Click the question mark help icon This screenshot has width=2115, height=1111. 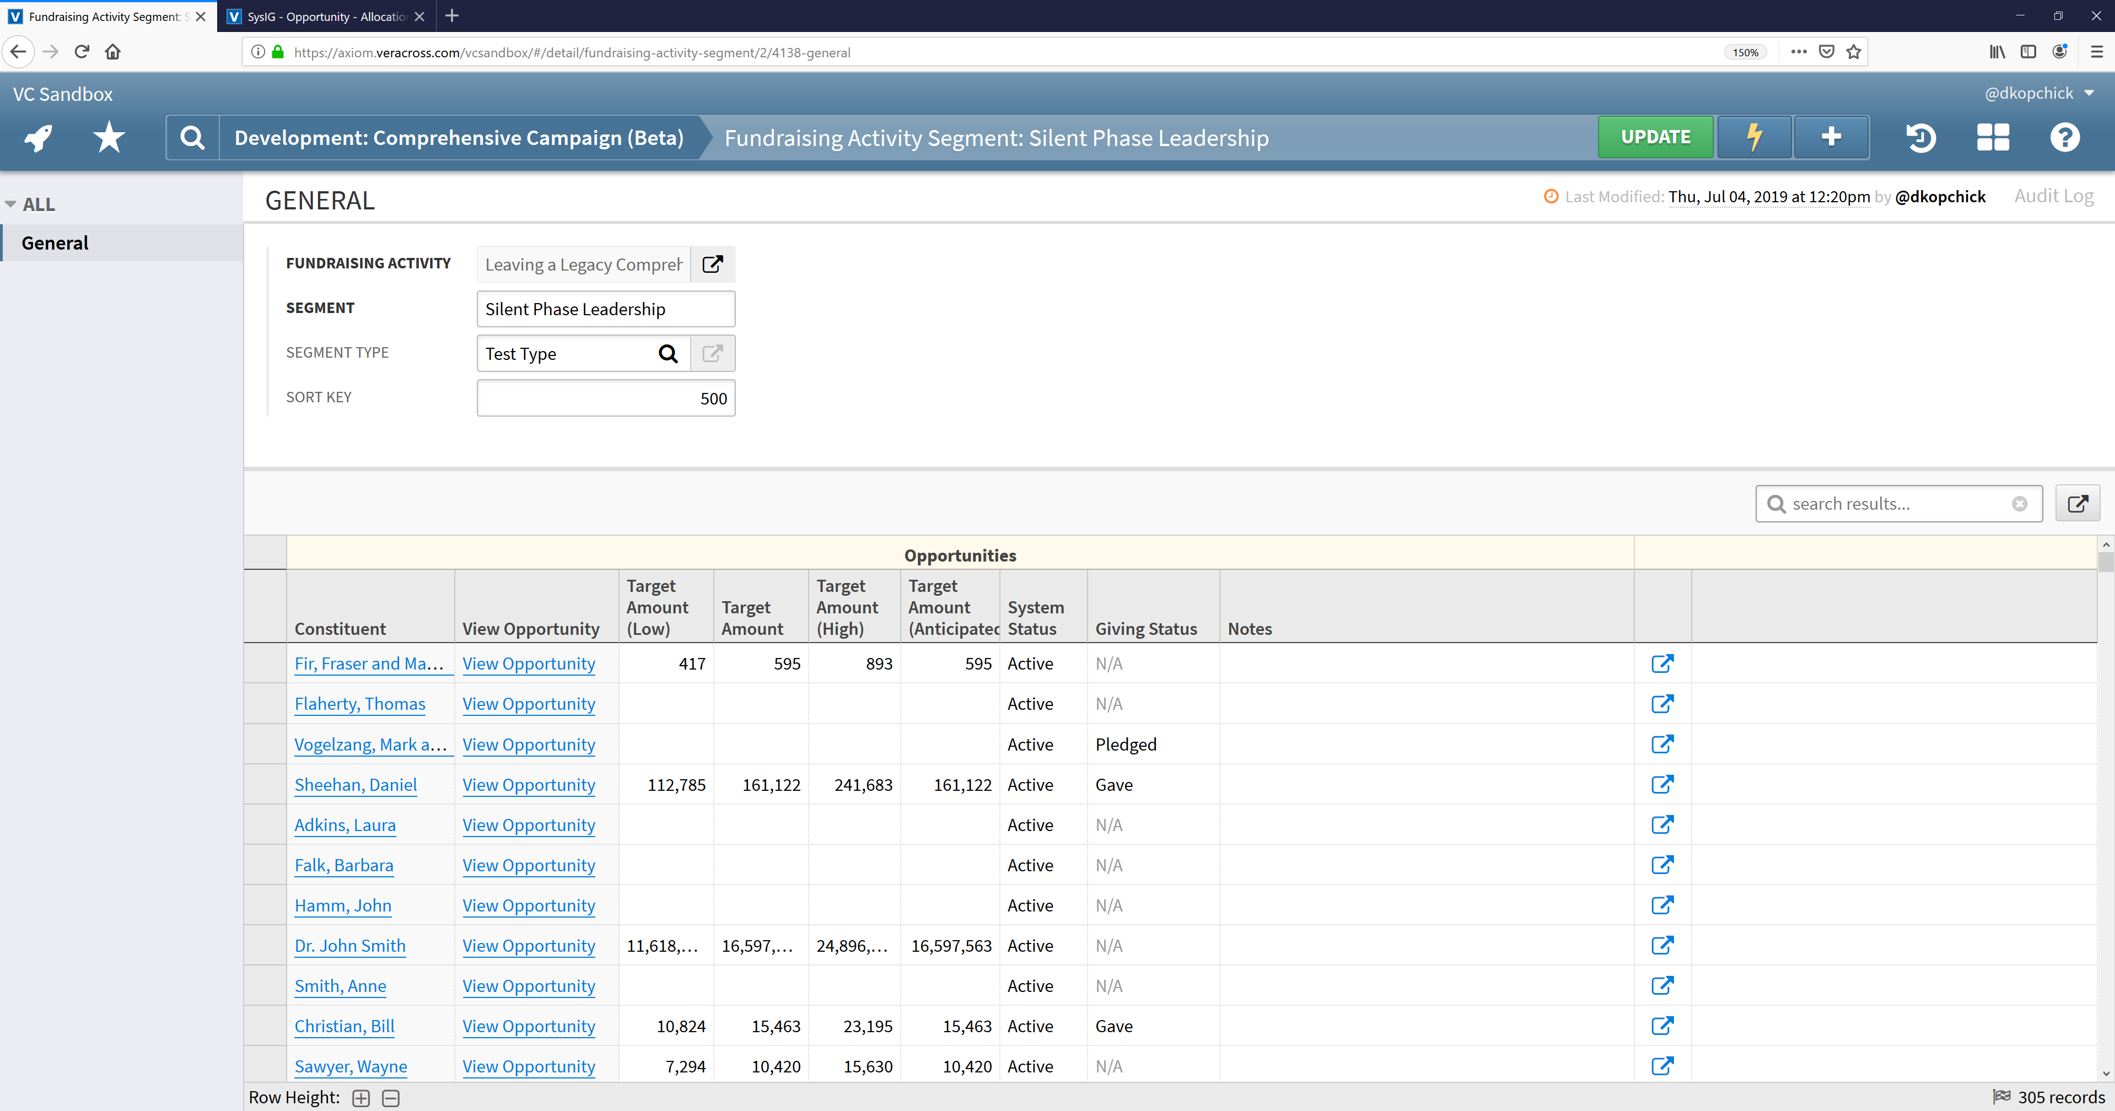click(x=2064, y=138)
